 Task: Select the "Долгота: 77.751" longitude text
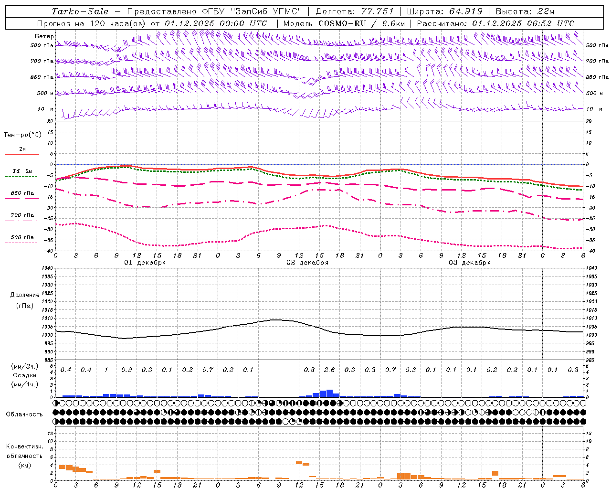tap(355, 11)
